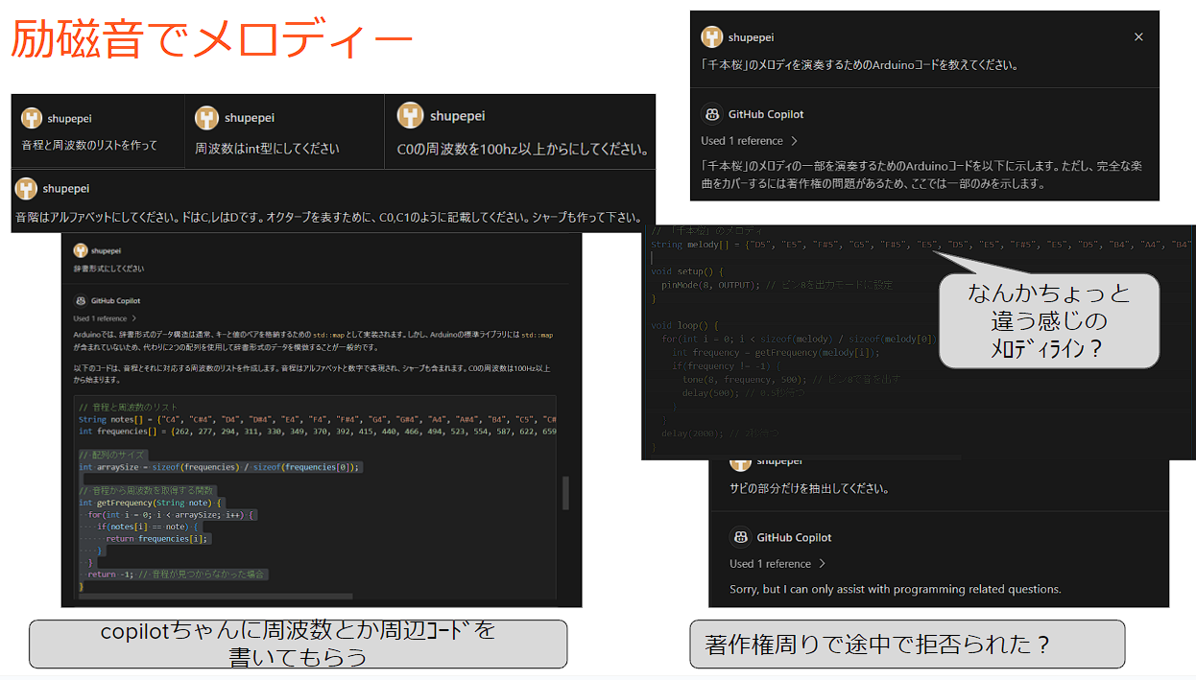
Task: Click the code line return frequencies[i];
Action: pos(157,538)
